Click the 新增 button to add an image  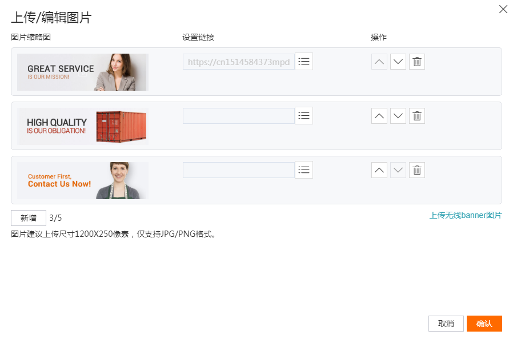pyautogui.click(x=28, y=217)
